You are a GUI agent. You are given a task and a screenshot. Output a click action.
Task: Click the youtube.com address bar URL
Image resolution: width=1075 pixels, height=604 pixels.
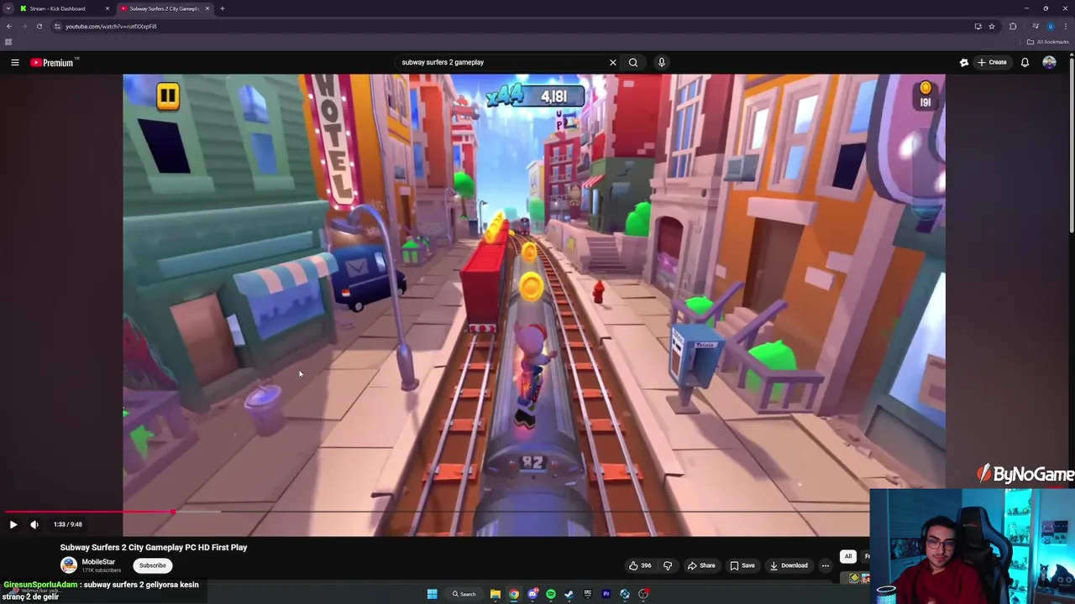(111, 26)
